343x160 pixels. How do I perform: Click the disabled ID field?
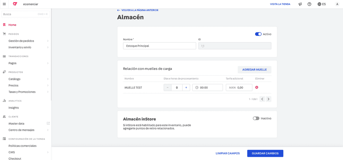(x=235, y=46)
